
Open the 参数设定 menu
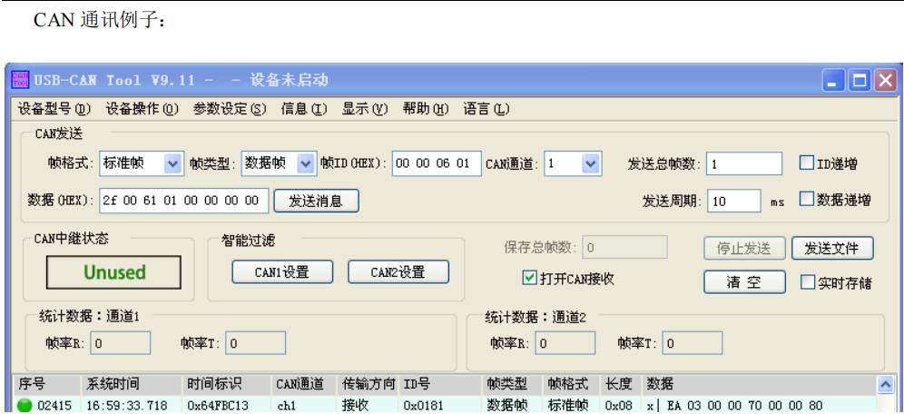(x=230, y=109)
